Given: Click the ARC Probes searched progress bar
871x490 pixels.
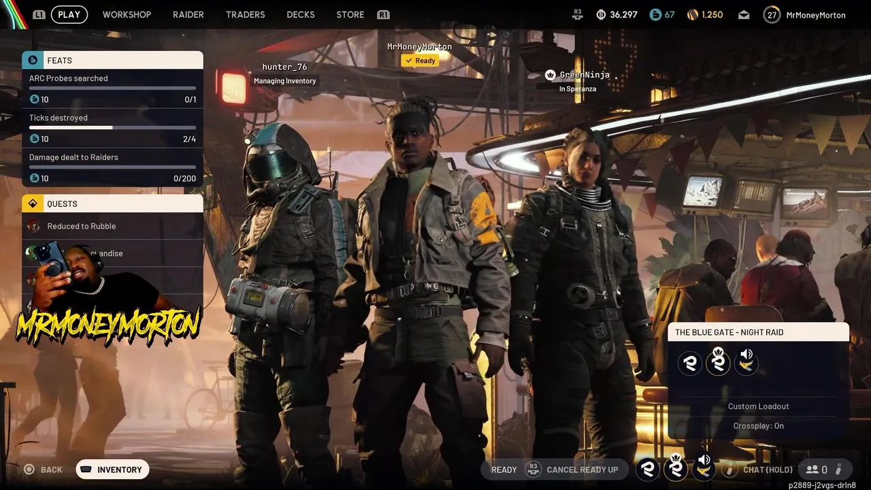Looking at the screenshot, I should click(x=112, y=88).
